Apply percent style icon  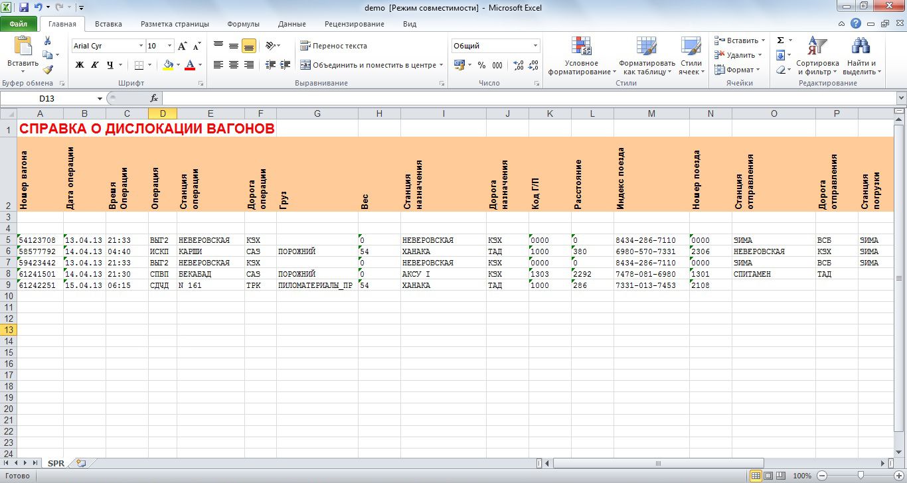483,65
